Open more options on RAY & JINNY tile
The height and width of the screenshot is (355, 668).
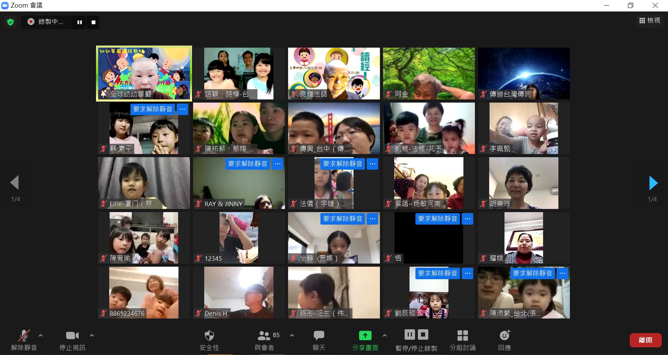click(278, 164)
